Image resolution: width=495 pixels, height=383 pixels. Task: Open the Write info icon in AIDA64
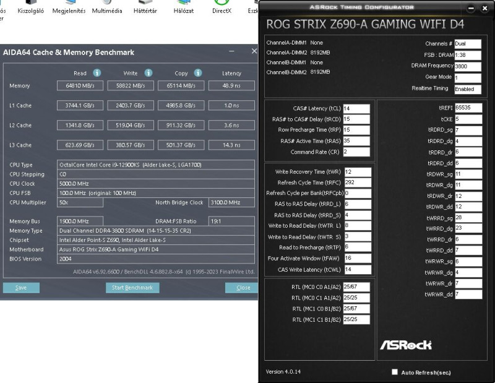pyautogui.click(x=148, y=73)
